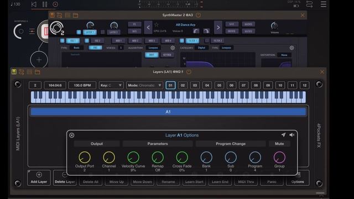Add a new node with plus circle

click(39, 60)
